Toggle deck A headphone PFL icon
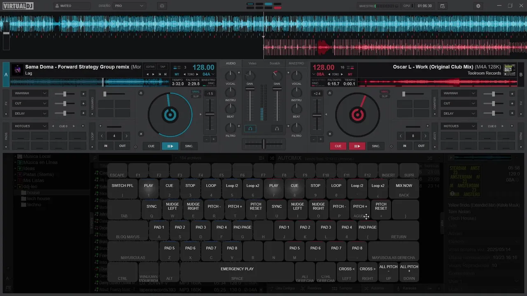This screenshot has height=296, width=527. pos(250,129)
